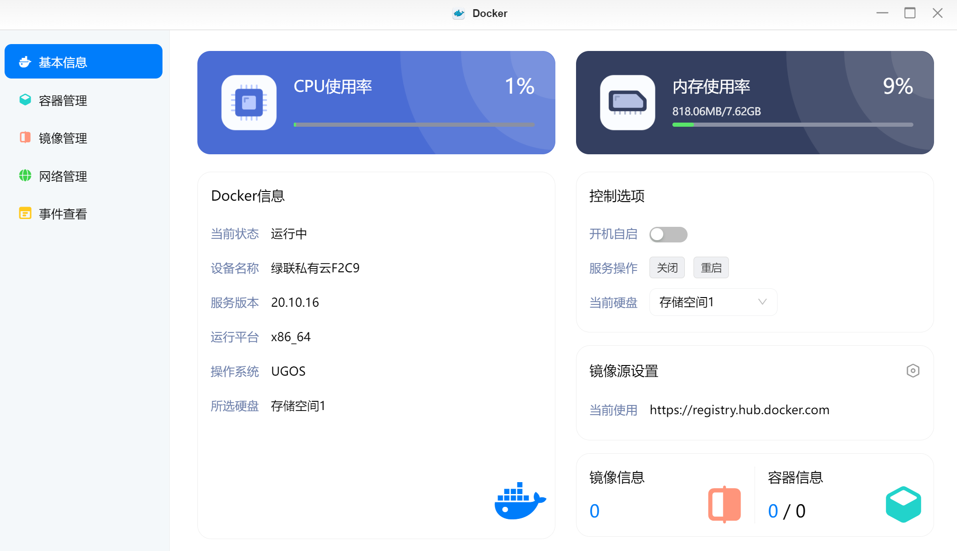Open the 容器管理 sidebar menu
Screen dimensions: 957x551
63,101
